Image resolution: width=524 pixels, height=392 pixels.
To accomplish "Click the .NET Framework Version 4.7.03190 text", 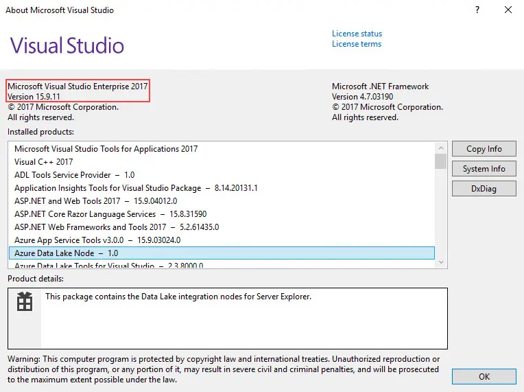I will pyautogui.click(x=362, y=97).
